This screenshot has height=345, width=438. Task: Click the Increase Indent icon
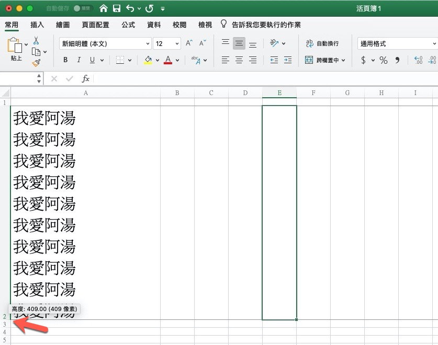[287, 60]
